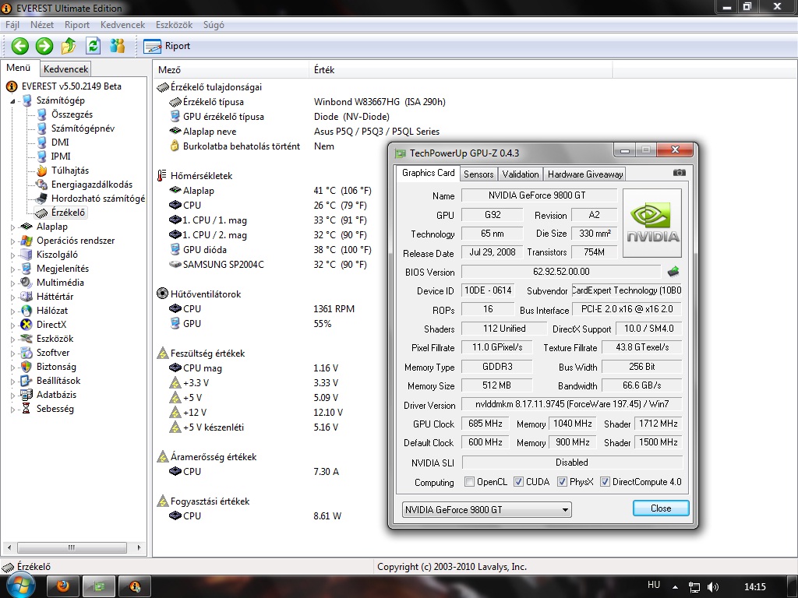The width and height of the screenshot is (798, 598).
Task: Select Számítógépnév in the tree
Action: (x=83, y=128)
